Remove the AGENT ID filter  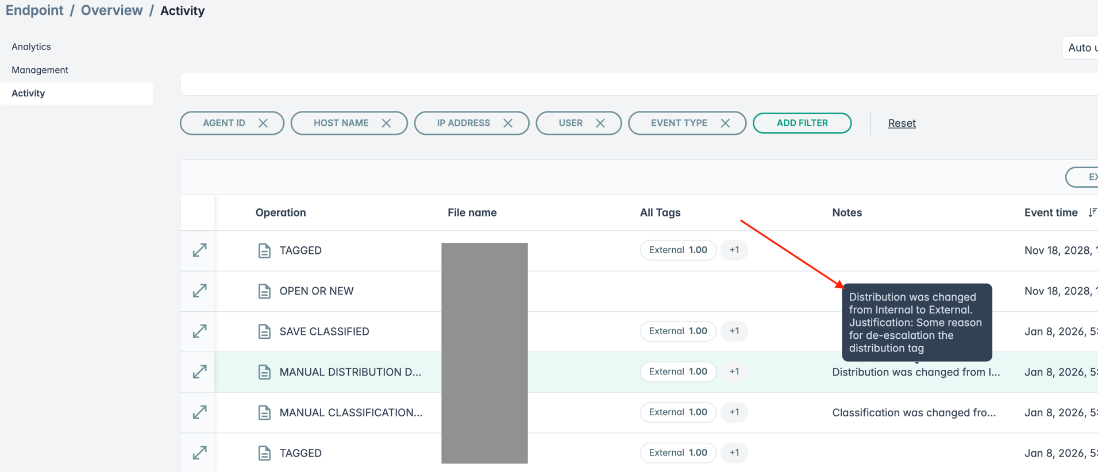coord(263,123)
